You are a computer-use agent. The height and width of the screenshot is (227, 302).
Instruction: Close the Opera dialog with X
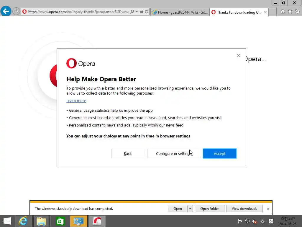tap(238, 56)
